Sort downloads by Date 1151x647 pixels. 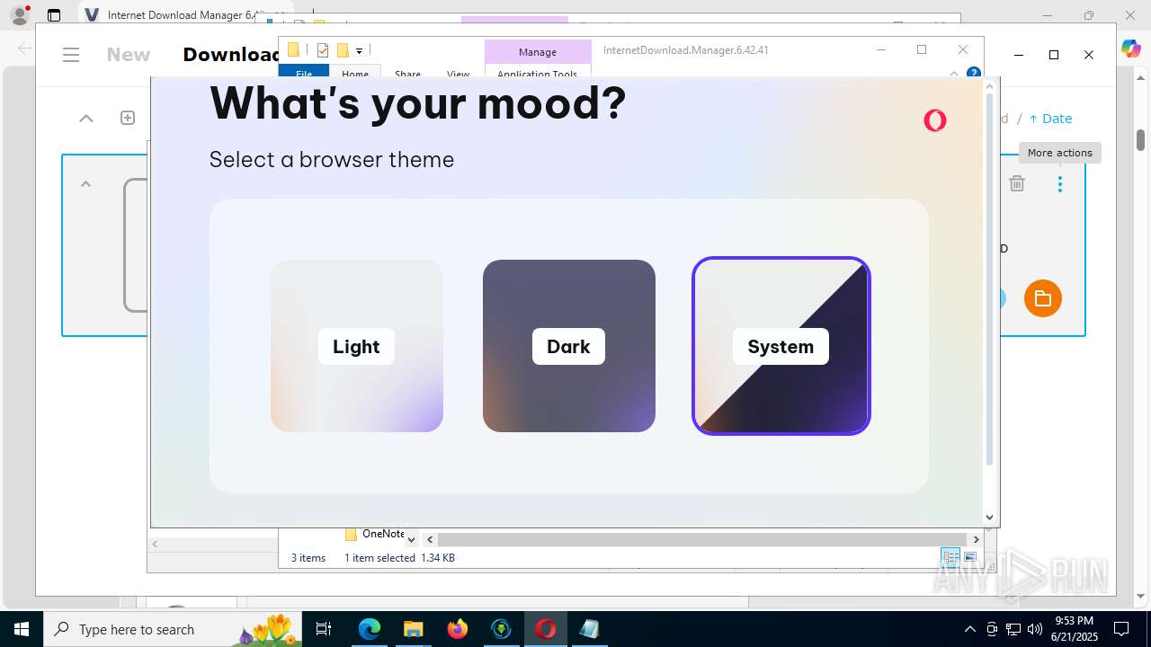click(1050, 119)
